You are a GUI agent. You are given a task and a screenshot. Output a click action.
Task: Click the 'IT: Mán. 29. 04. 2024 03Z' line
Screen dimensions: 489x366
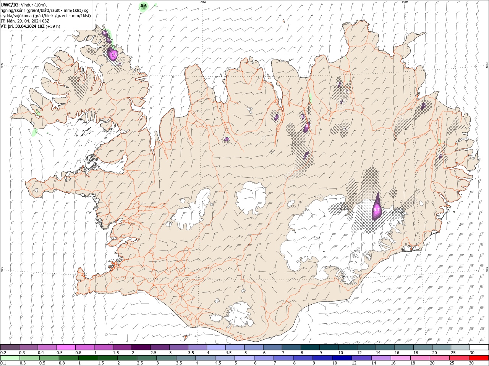[25, 21]
